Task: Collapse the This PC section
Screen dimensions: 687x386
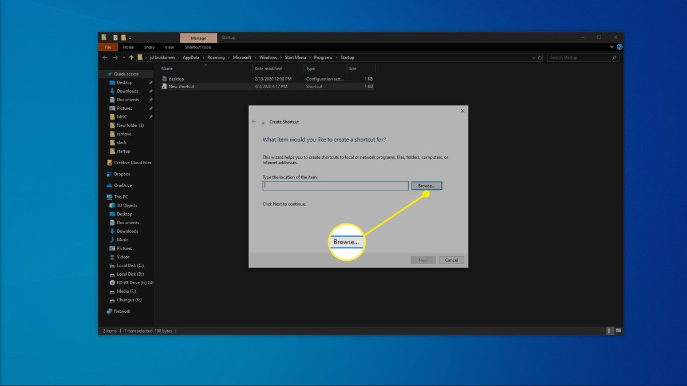Action: [x=104, y=196]
